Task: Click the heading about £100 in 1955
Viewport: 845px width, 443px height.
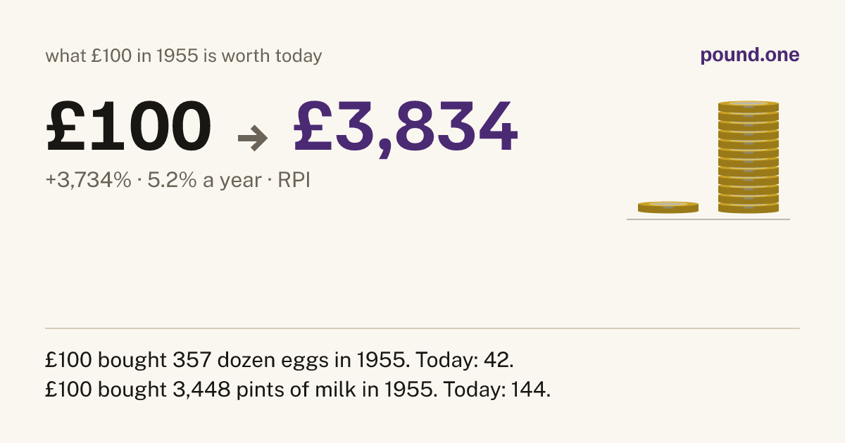Action: pos(184,56)
